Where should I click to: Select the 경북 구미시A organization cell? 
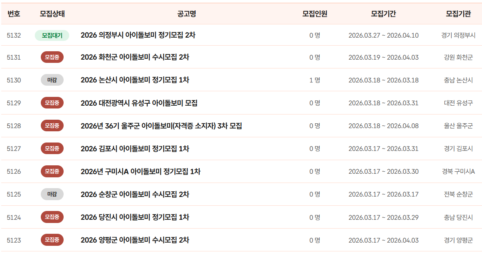click(x=458, y=171)
